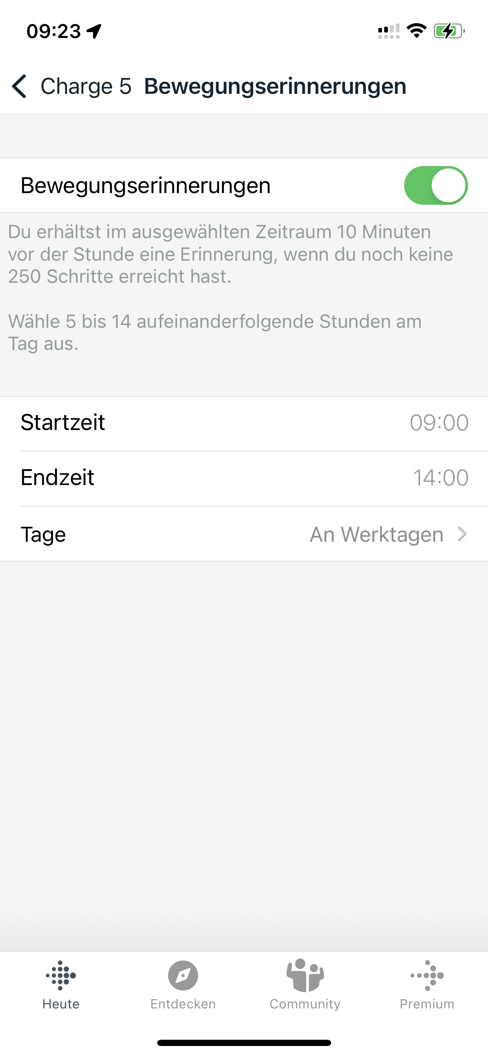
Task: Change the Endzeit value 14:00
Action: (440, 478)
